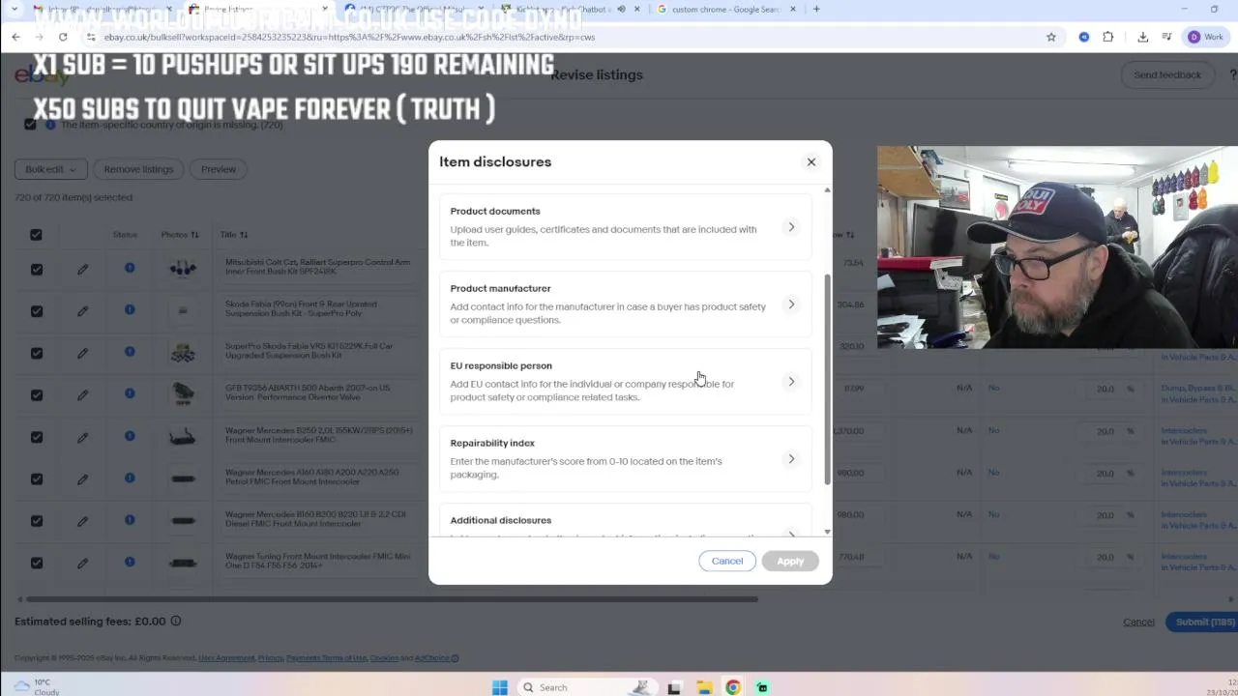
Task: Bookmark this page with star icon
Action: pyautogui.click(x=1051, y=37)
